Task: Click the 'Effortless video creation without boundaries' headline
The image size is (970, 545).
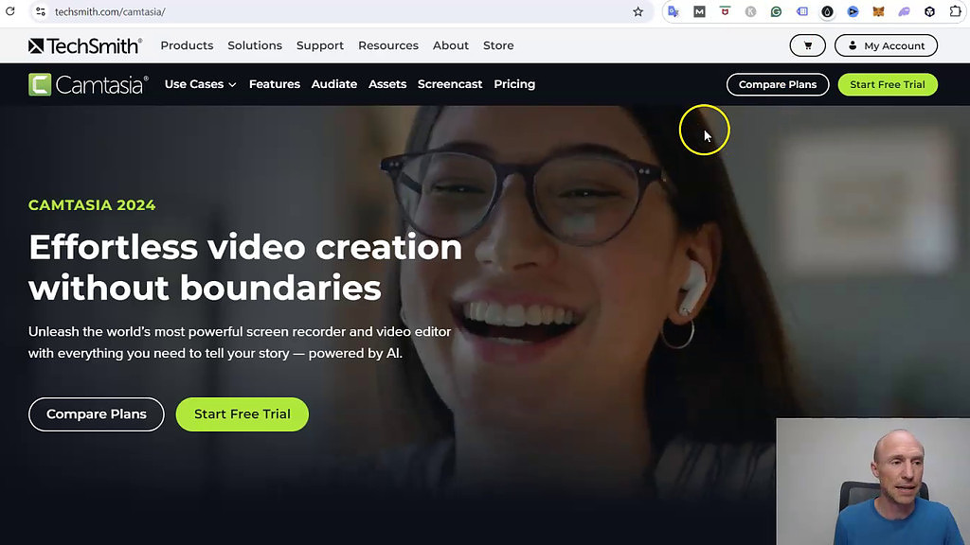Action: click(245, 268)
